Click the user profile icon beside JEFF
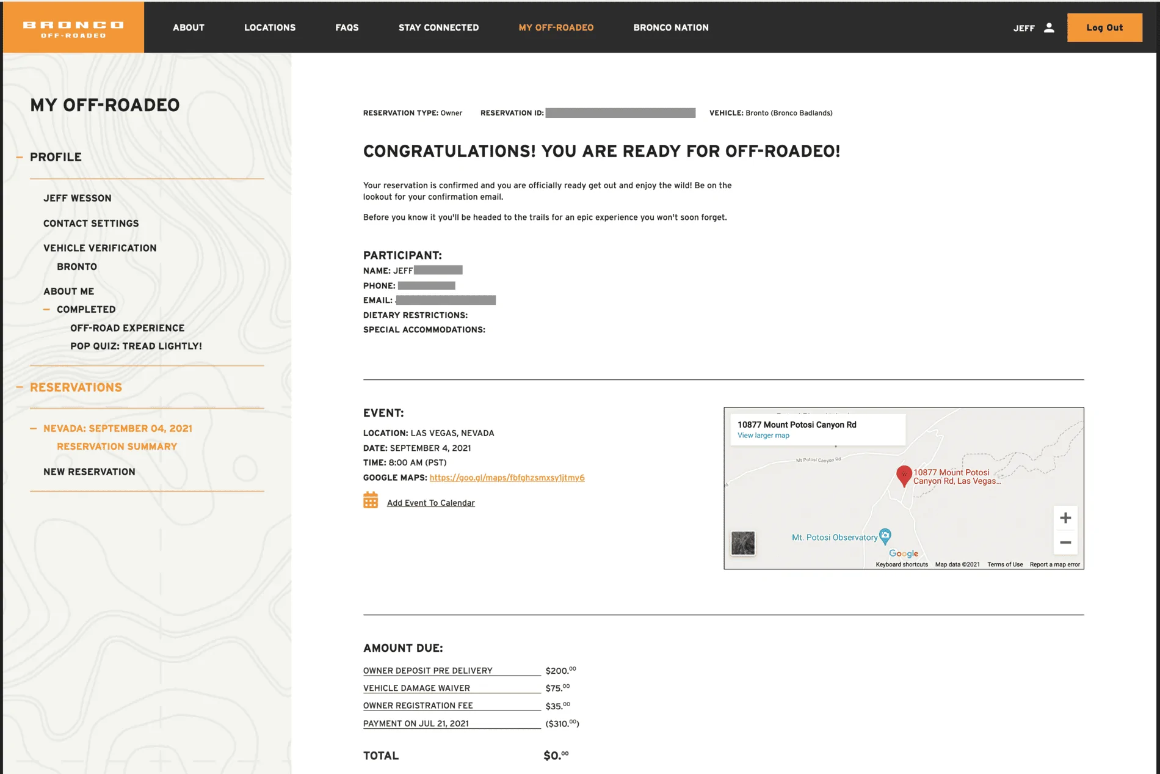 click(x=1049, y=27)
